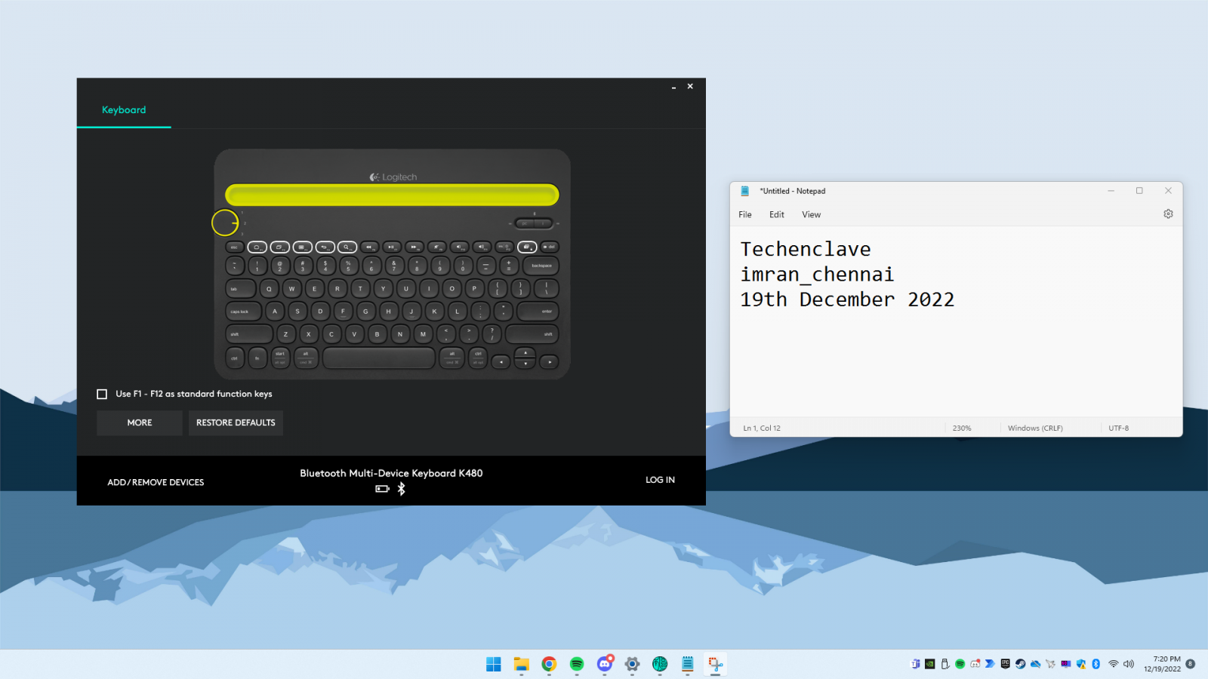Open Spotify from the taskbar
Image resolution: width=1208 pixels, height=679 pixels.
577,664
